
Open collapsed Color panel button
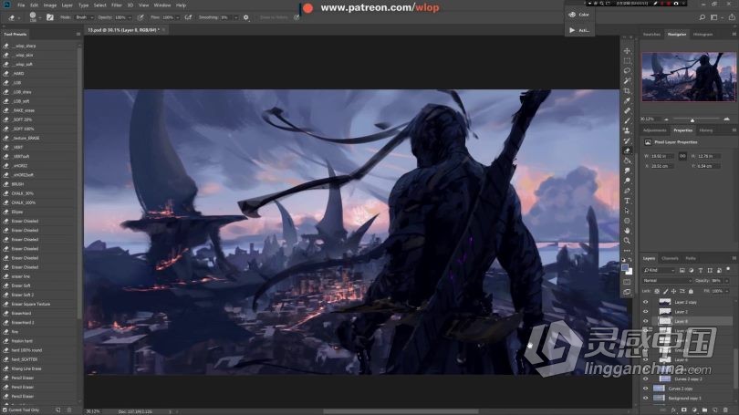579,15
